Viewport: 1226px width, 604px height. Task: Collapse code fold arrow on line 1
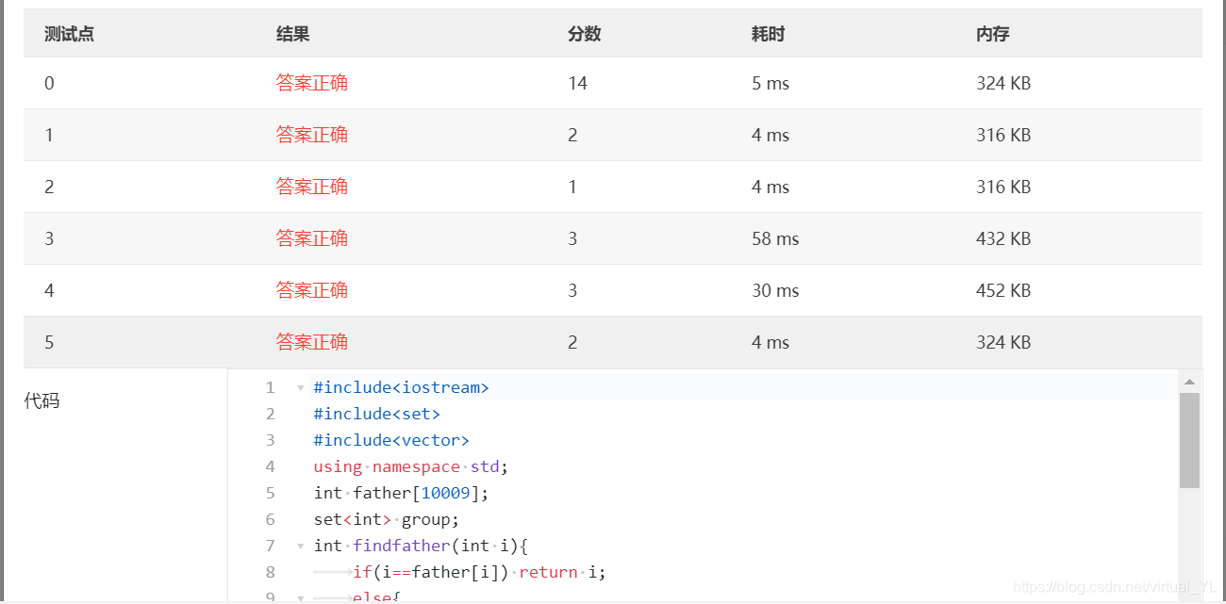coord(300,388)
